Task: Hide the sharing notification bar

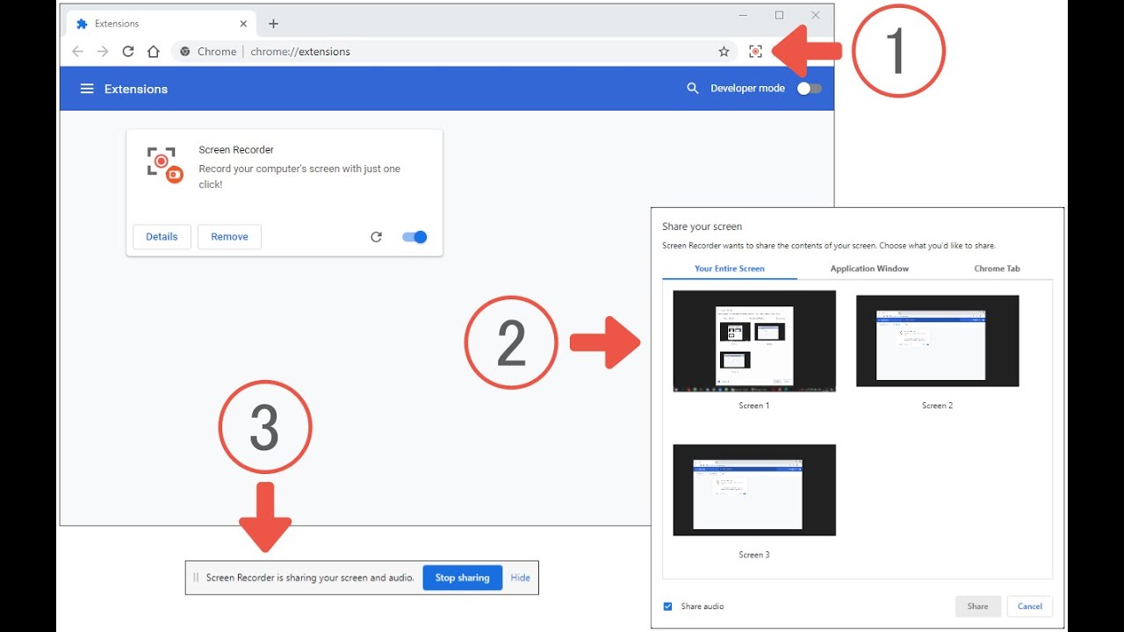Action: [521, 578]
